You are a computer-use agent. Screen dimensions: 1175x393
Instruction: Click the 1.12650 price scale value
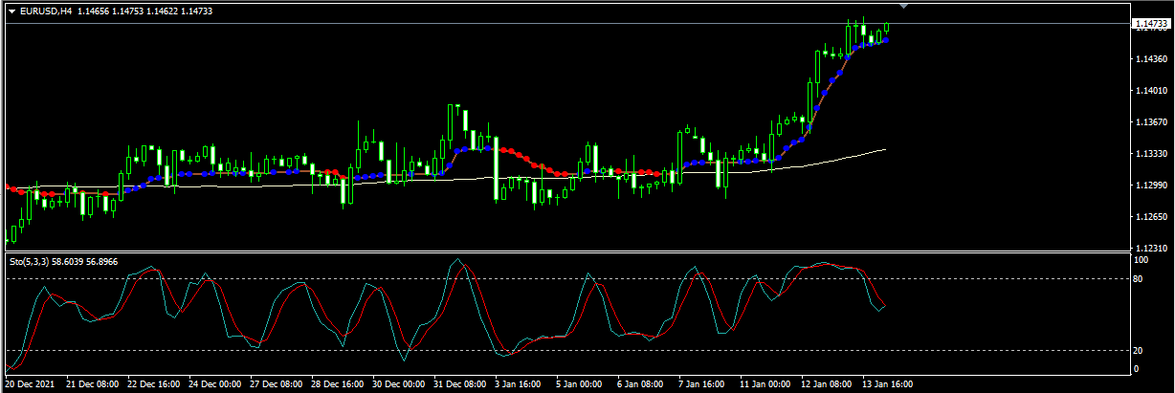pyautogui.click(x=1151, y=217)
